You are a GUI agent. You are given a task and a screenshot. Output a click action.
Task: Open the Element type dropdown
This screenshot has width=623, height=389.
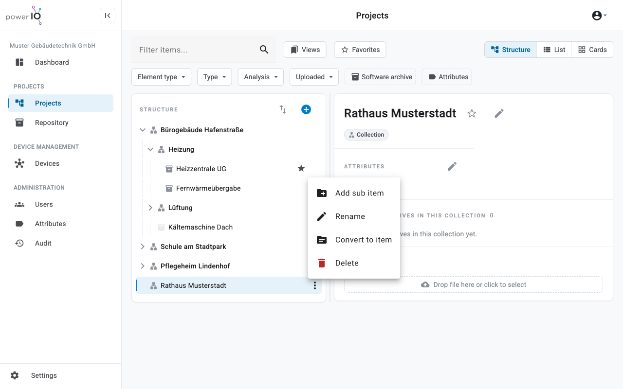point(161,77)
